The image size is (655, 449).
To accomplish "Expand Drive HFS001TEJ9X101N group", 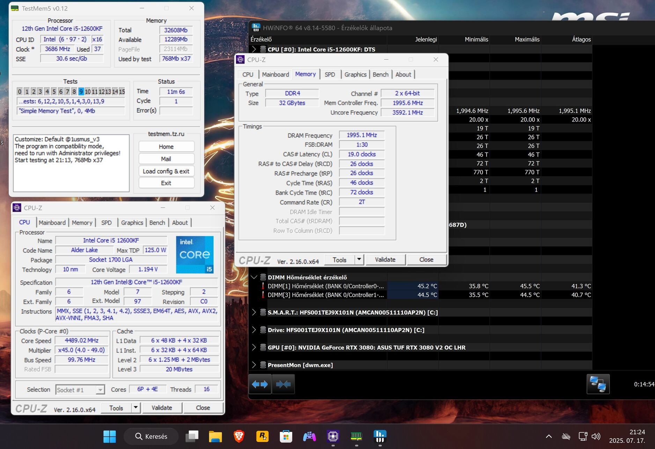I will (x=254, y=330).
